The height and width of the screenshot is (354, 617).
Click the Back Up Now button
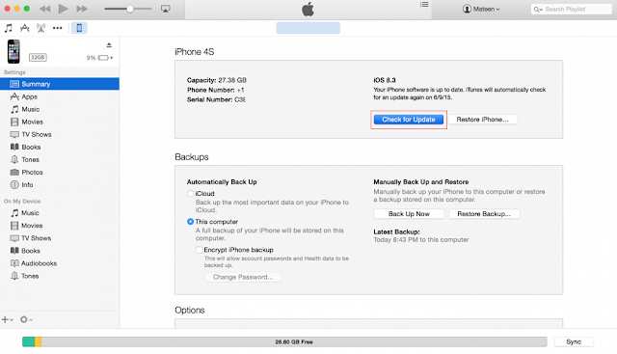409,214
